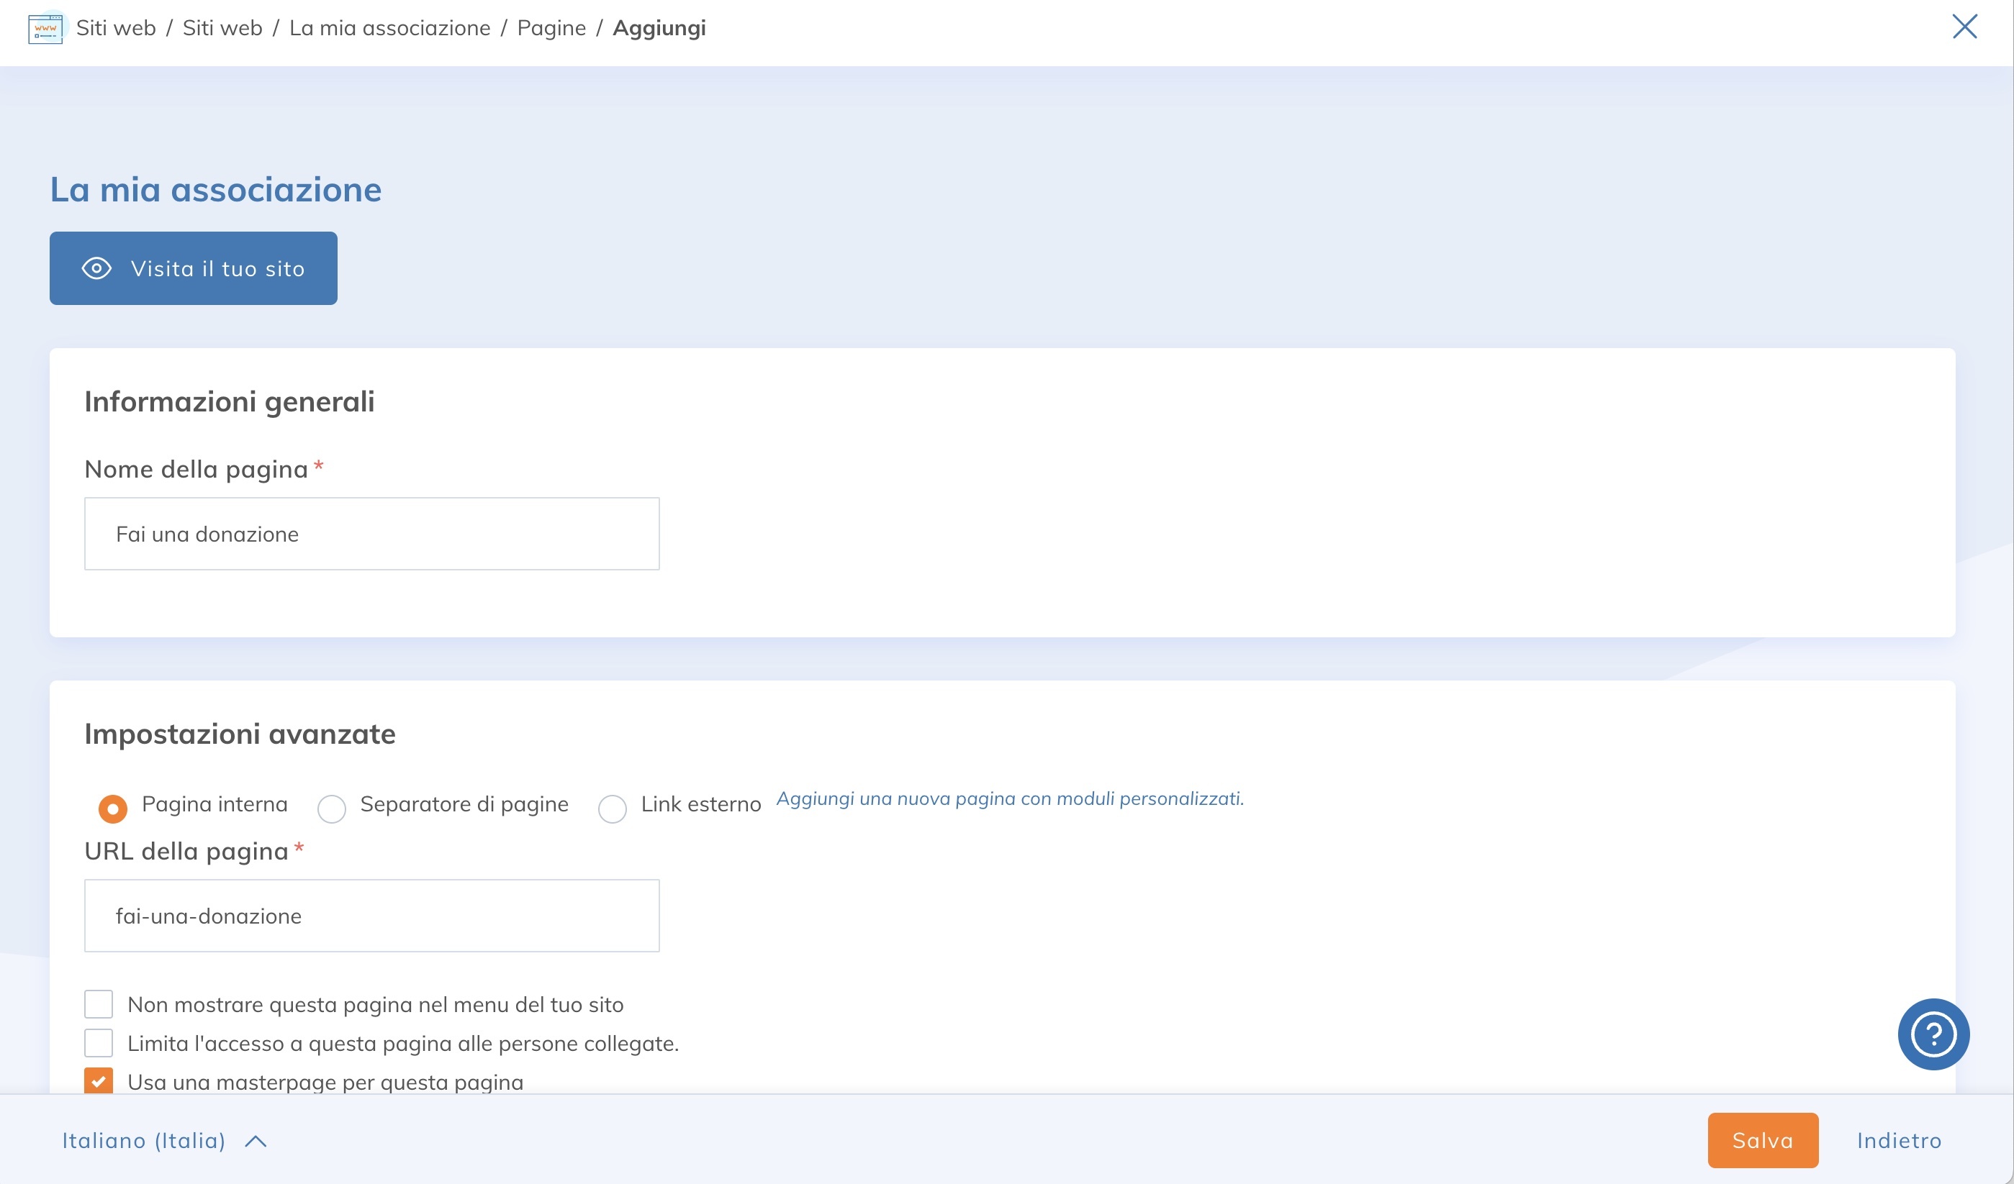Image resolution: width=2014 pixels, height=1184 pixels.
Task: Click the X to close the page editor
Action: [1965, 27]
